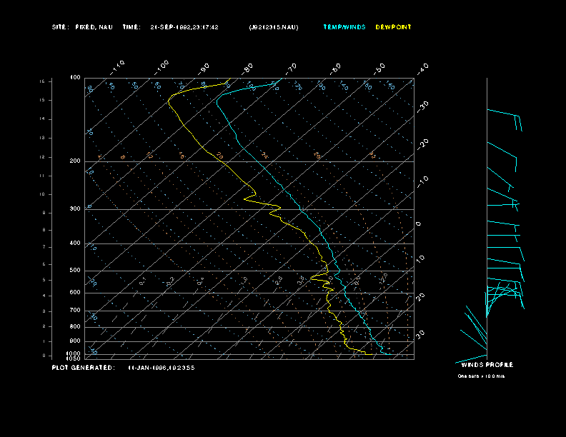Click the 100 pressure label at top left
Viewport: 566px width, 437px height.
[x=75, y=77]
